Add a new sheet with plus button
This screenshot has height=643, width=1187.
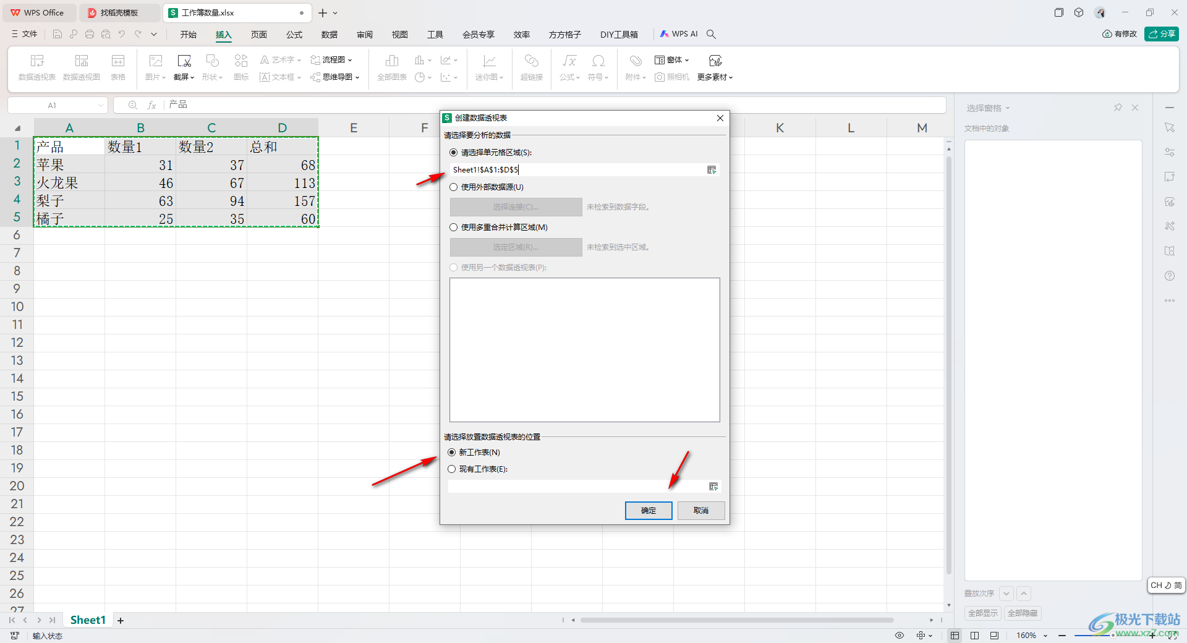click(121, 621)
